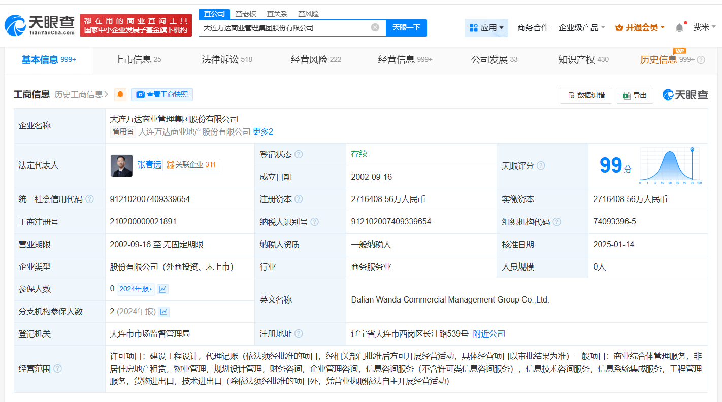The height and width of the screenshot is (402, 722).
Task: Click the bell icon beside 历史工商信息
Action: pyautogui.click(x=120, y=94)
